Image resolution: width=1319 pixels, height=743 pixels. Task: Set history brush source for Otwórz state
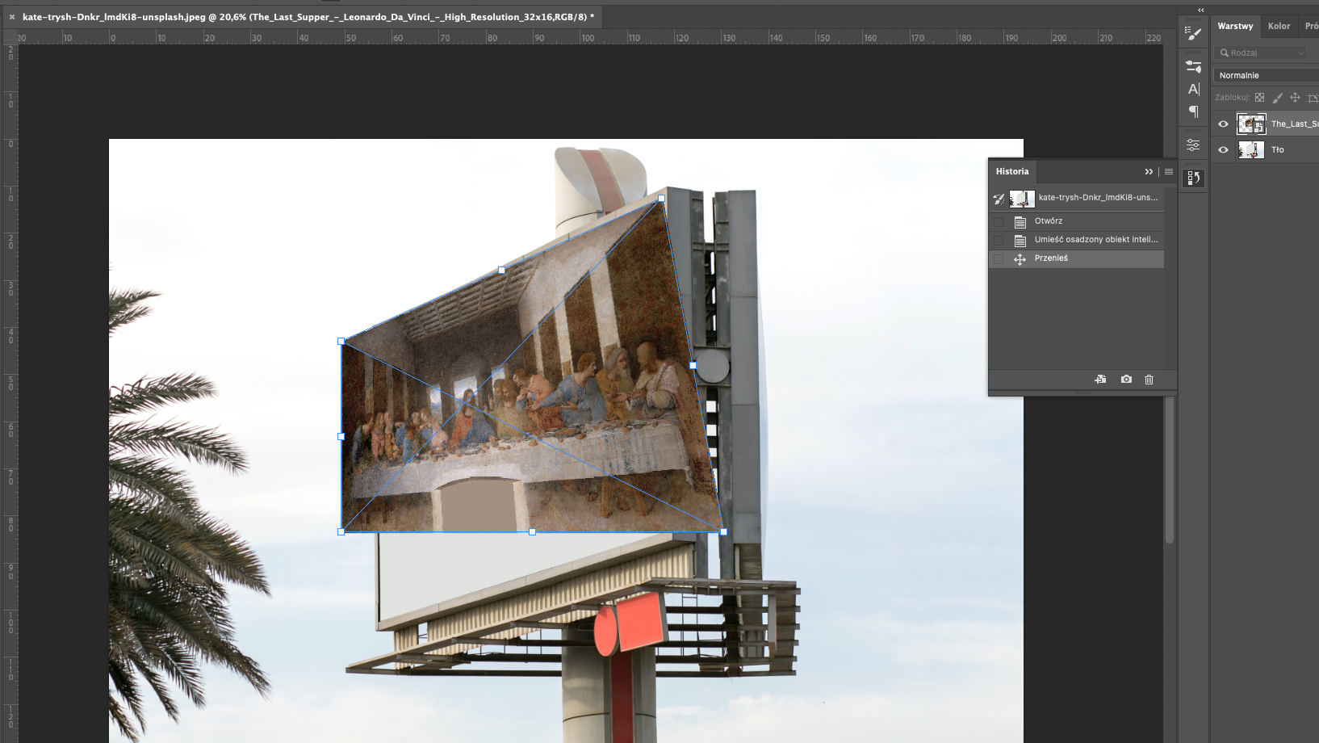(999, 221)
